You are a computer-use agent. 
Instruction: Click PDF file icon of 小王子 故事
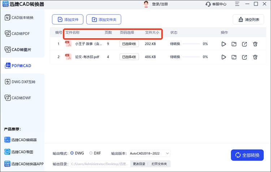point(68,44)
